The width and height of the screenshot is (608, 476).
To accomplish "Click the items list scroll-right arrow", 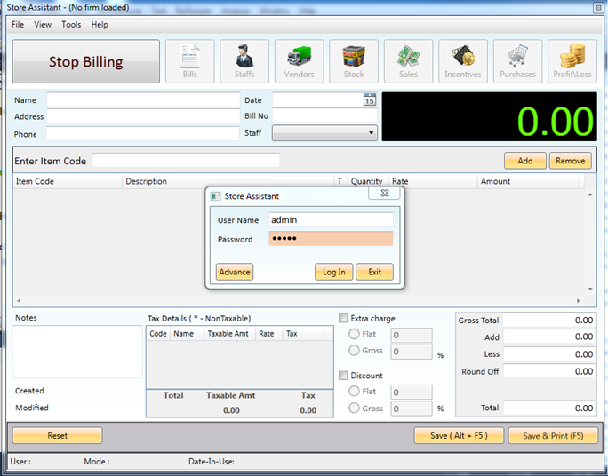I will [578, 300].
